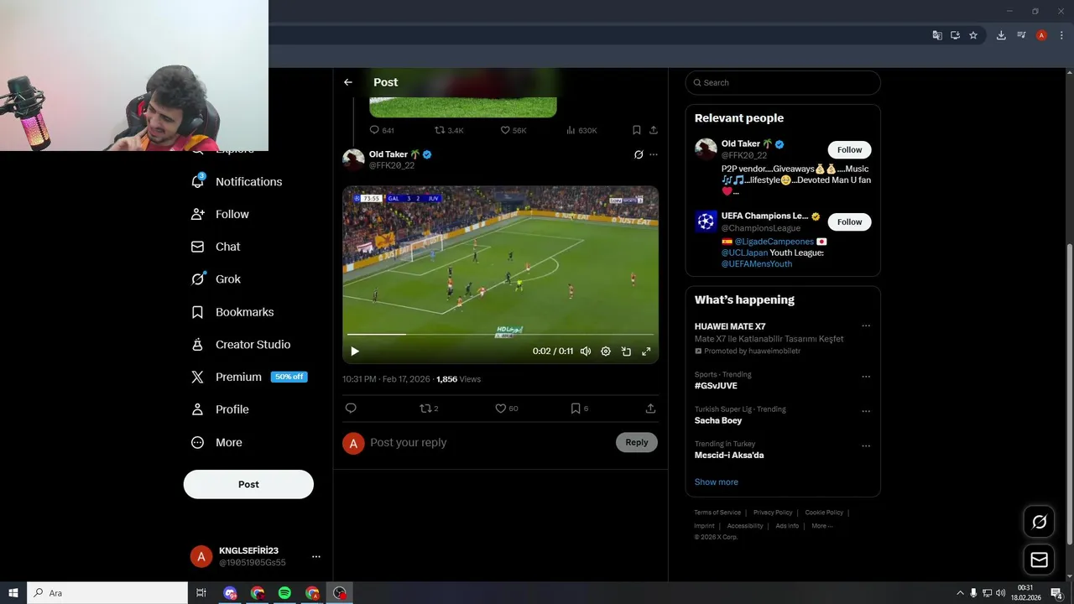This screenshot has height=604, width=1074.
Task: Open the #GSvJUVE trending topic
Action: click(716, 386)
